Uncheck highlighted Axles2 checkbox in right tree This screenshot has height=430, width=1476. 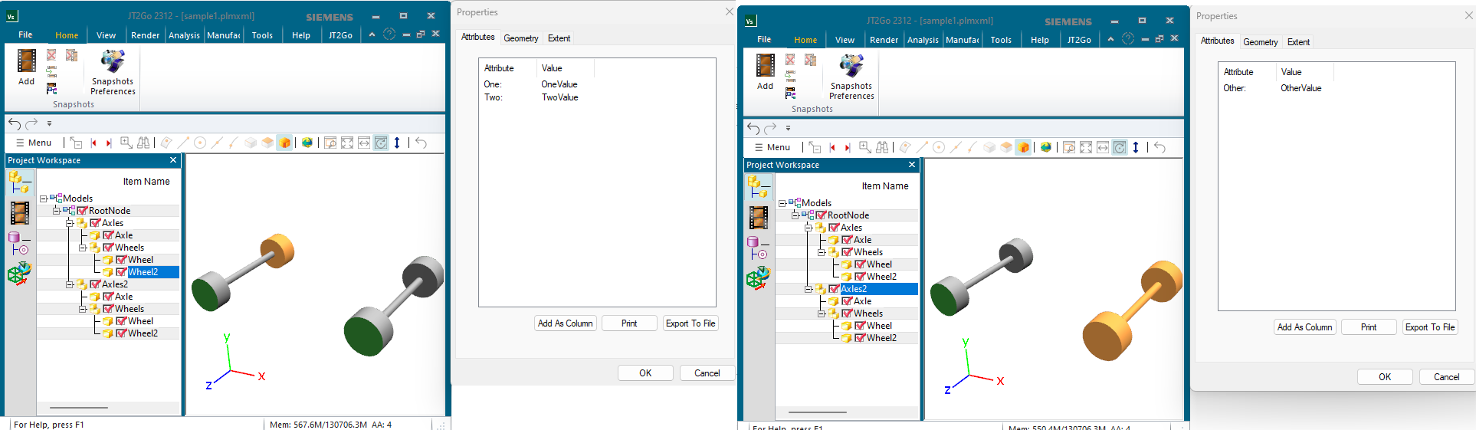pos(834,289)
